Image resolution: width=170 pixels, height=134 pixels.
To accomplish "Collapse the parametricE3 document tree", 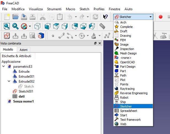I will [4, 66].
